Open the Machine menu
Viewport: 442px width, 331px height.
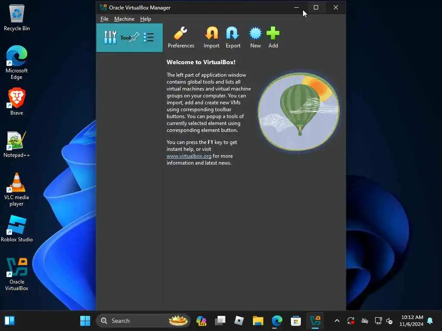[124, 19]
